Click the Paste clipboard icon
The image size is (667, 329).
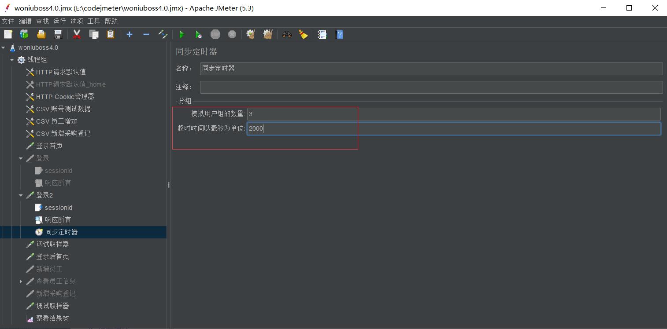coord(111,34)
